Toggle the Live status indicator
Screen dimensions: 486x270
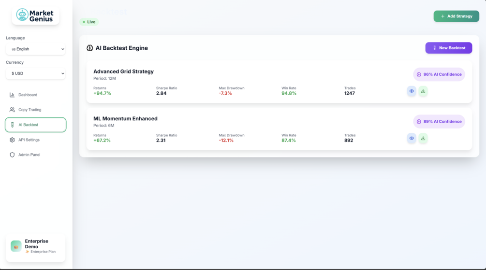point(89,22)
